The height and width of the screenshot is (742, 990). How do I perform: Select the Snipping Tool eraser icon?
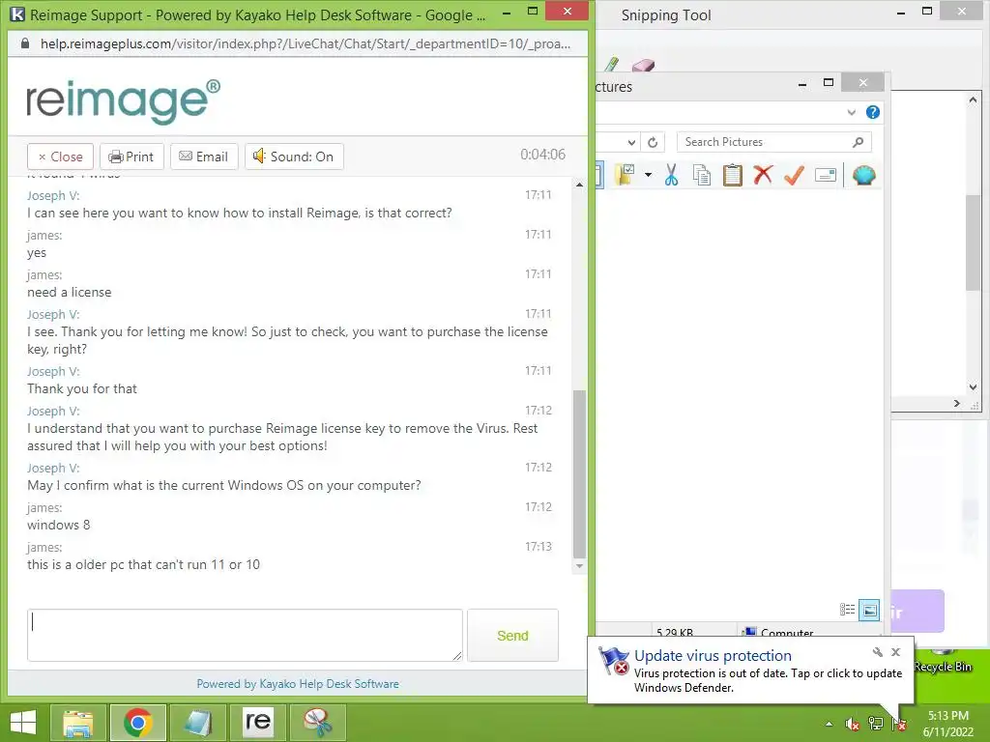click(643, 65)
